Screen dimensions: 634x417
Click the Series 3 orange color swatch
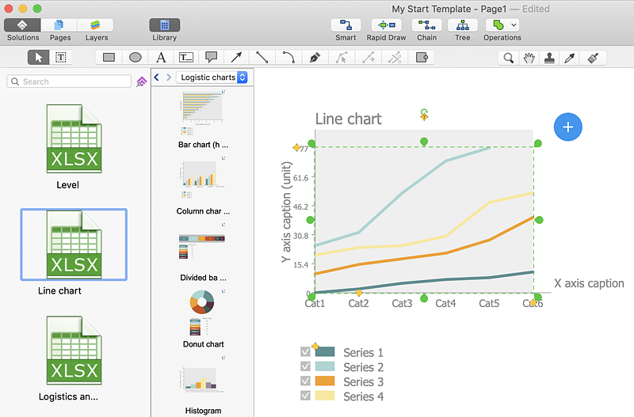pyautogui.click(x=325, y=381)
